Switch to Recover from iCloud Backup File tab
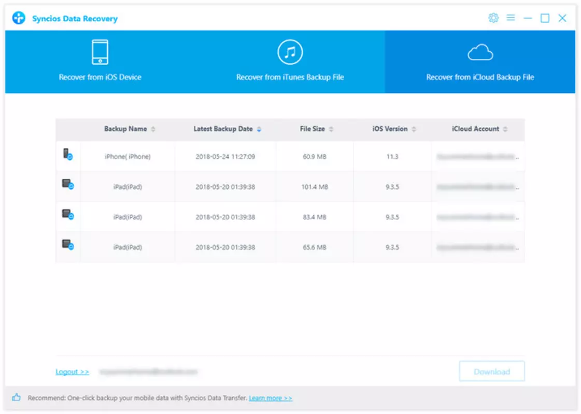 tap(480, 62)
